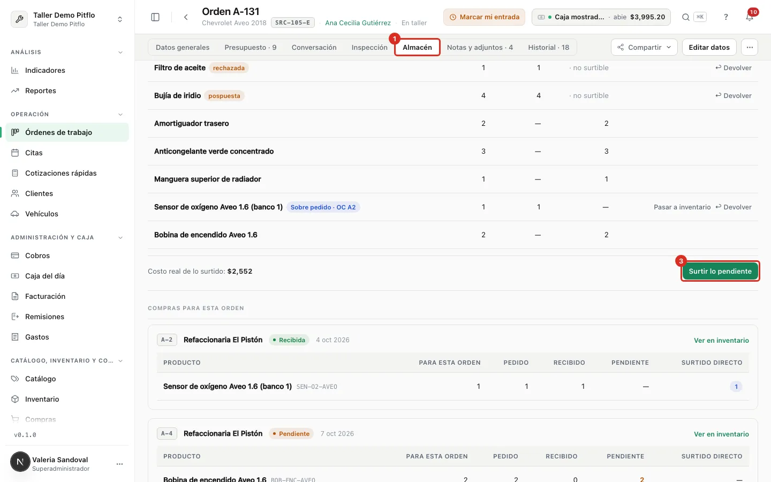771x482 pixels.
Task: Open the Presupuesto · 9 tab
Action: [x=251, y=47]
